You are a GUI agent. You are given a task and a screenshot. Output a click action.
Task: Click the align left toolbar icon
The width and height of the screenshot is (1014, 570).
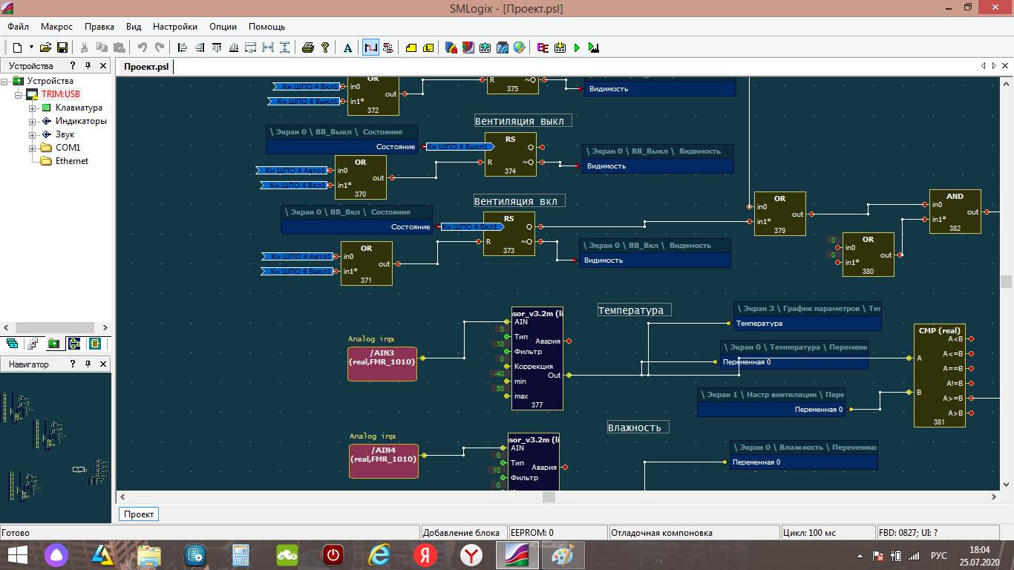183,47
